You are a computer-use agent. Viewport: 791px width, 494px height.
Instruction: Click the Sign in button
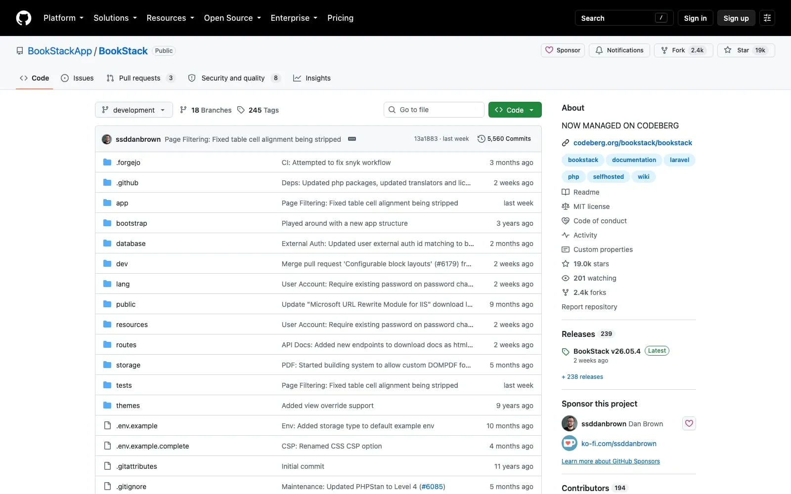[695, 18]
